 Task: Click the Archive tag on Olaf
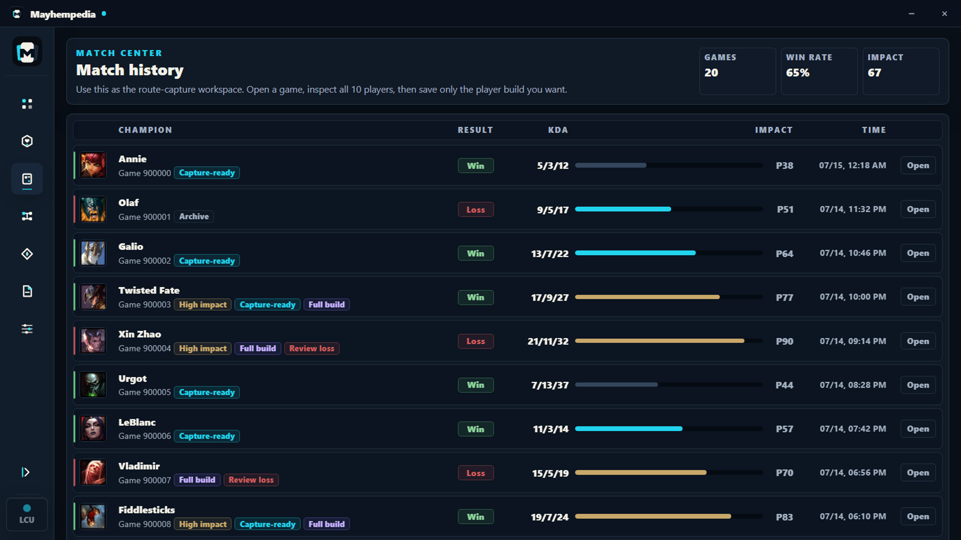(194, 216)
